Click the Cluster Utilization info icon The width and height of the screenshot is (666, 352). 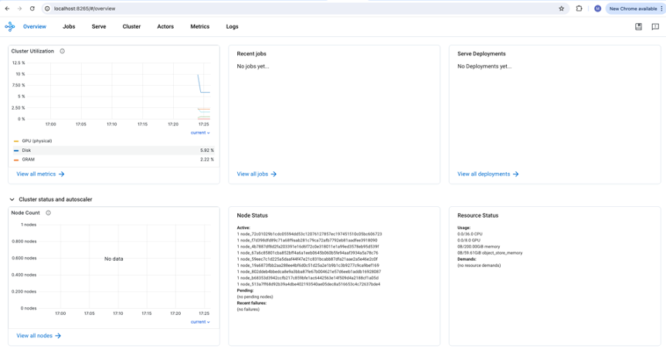pos(63,52)
